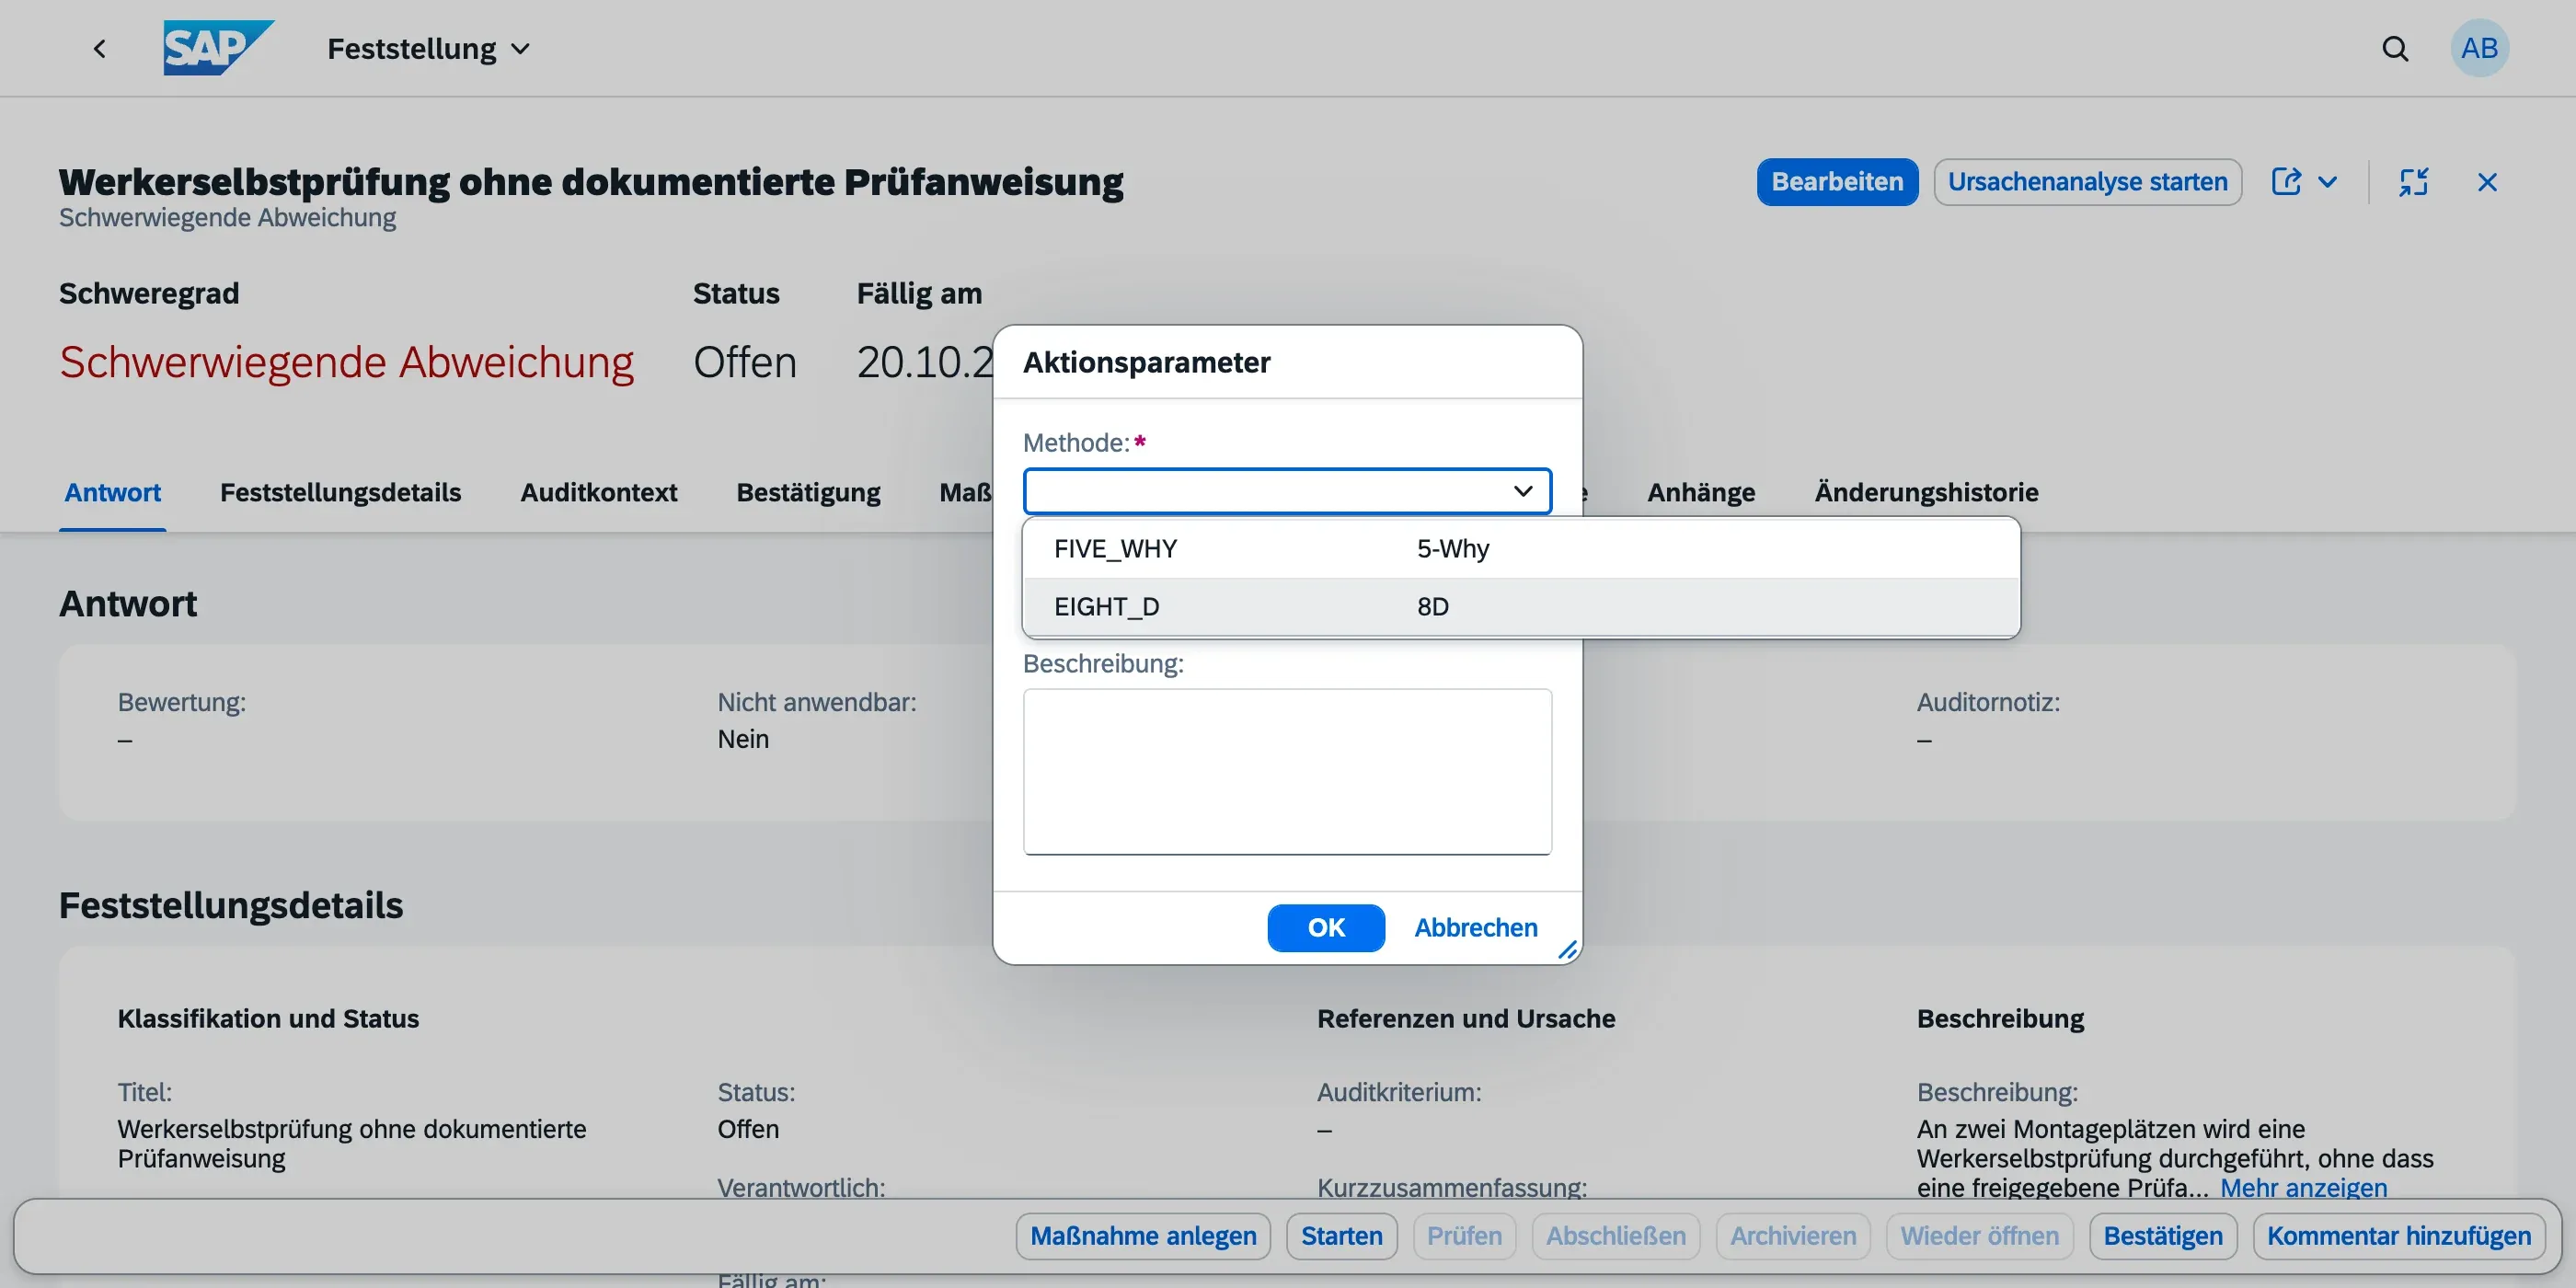Cancel dialog with Abbrechen
The height and width of the screenshot is (1288, 2576).
(x=1475, y=928)
